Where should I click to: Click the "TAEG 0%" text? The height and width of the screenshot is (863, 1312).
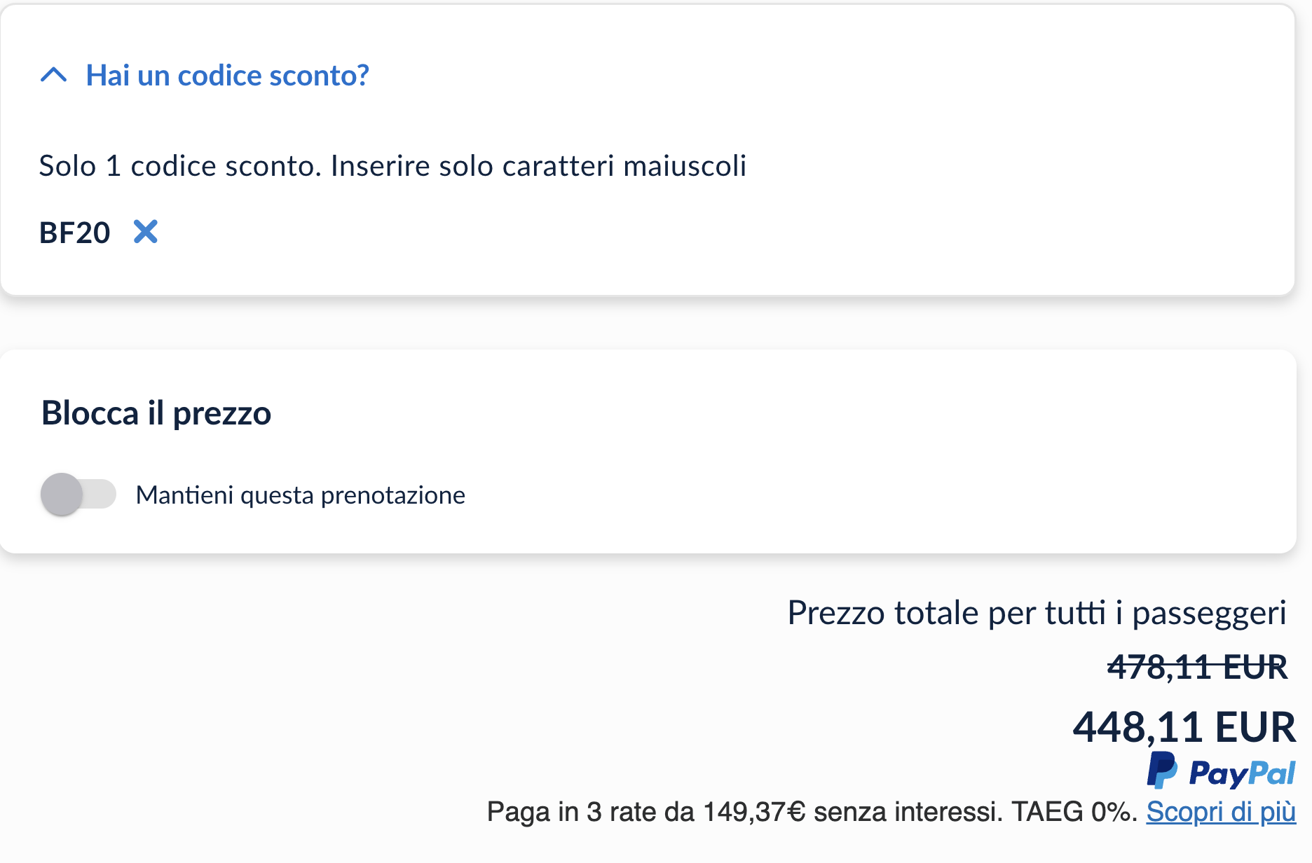(1073, 812)
